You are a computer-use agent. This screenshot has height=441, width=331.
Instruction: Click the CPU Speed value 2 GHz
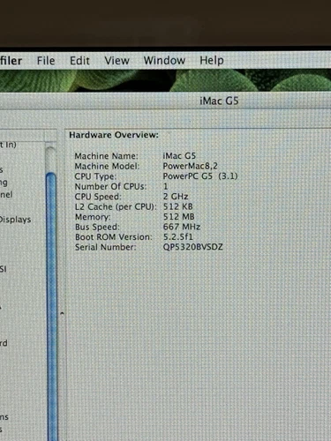point(176,197)
